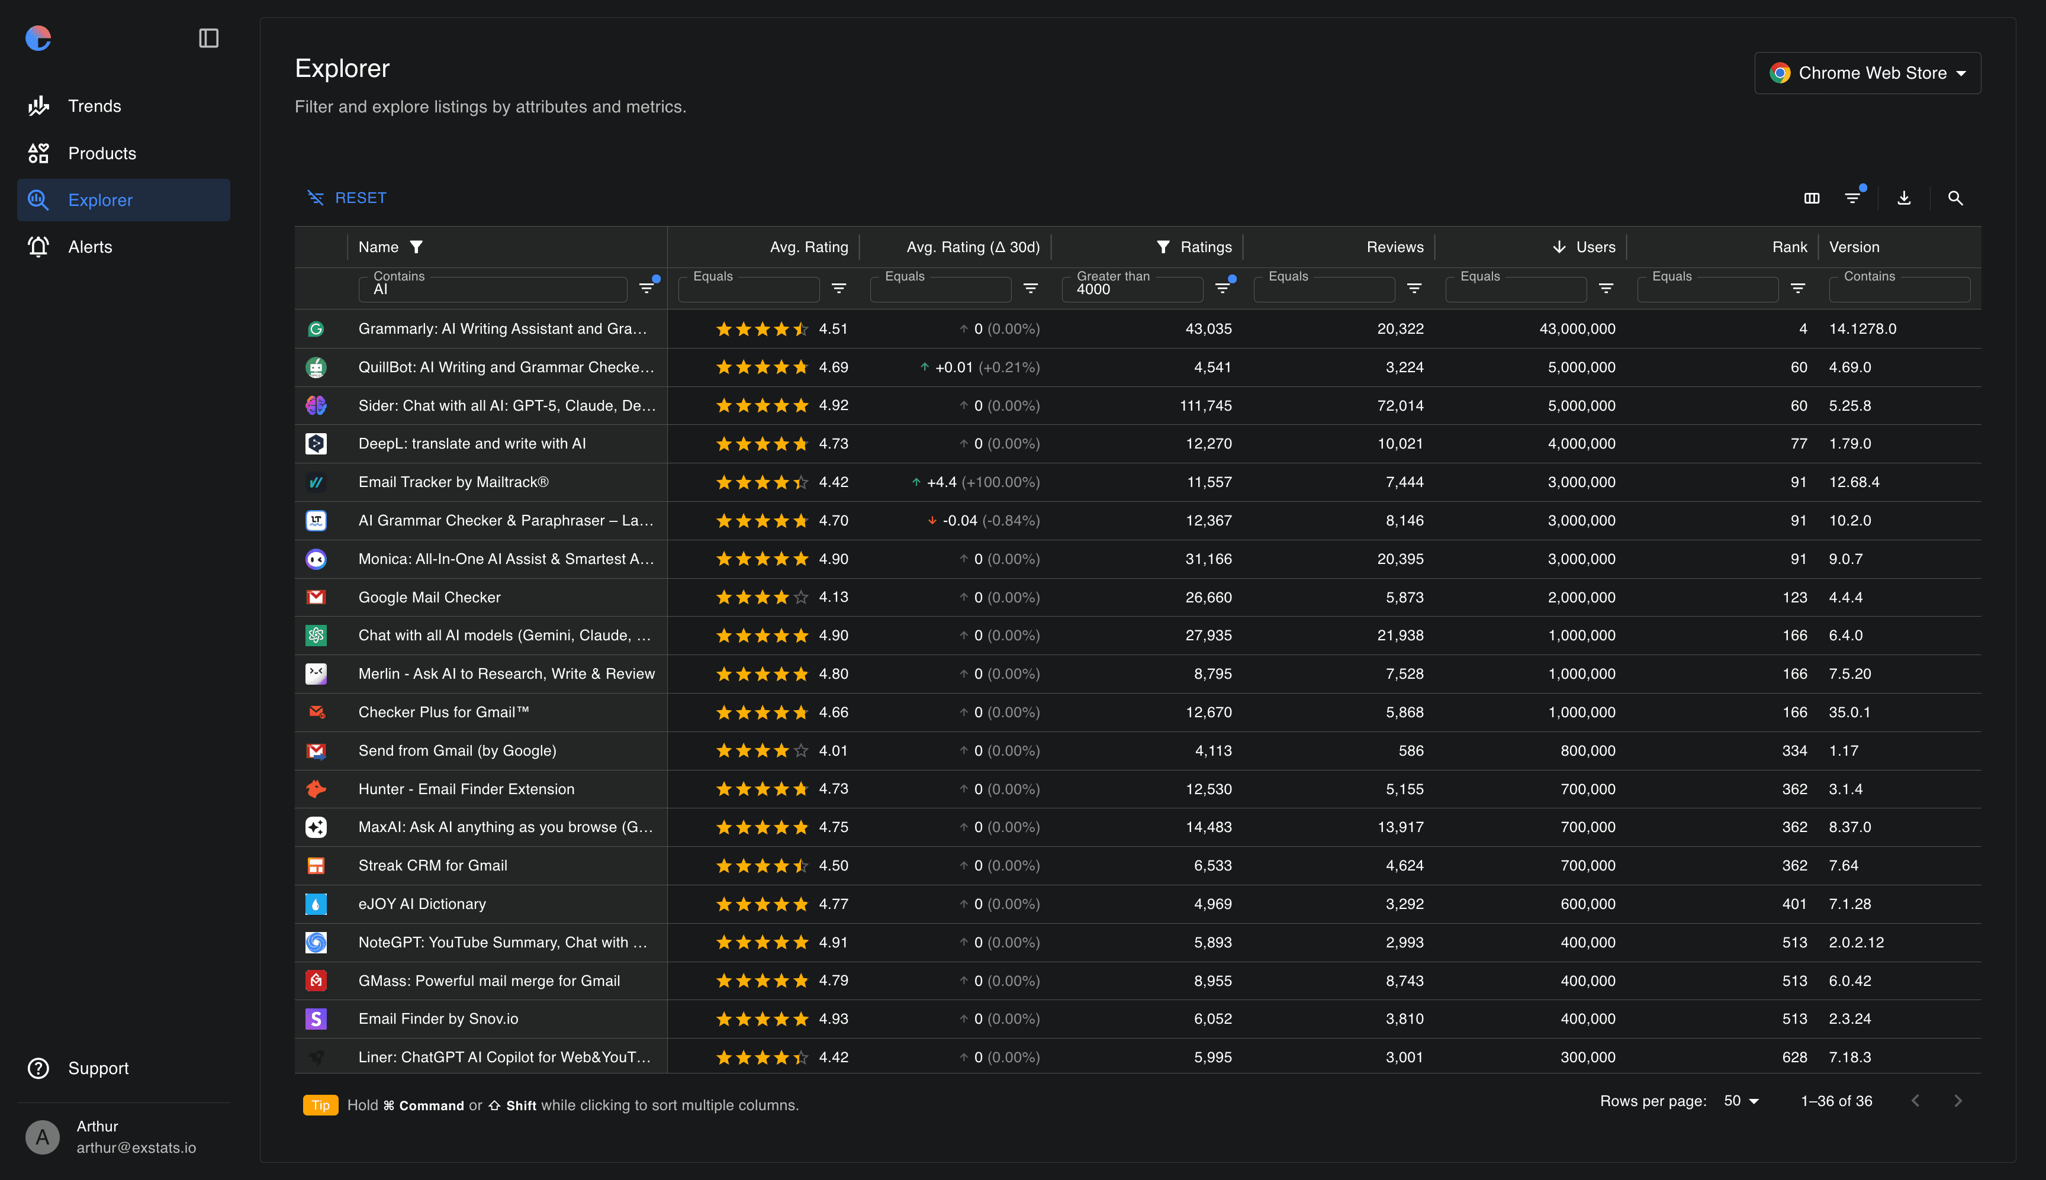2046x1180 pixels.
Task: Toggle the sort arrow on the Users column
Action: [x=1558, y=246]
